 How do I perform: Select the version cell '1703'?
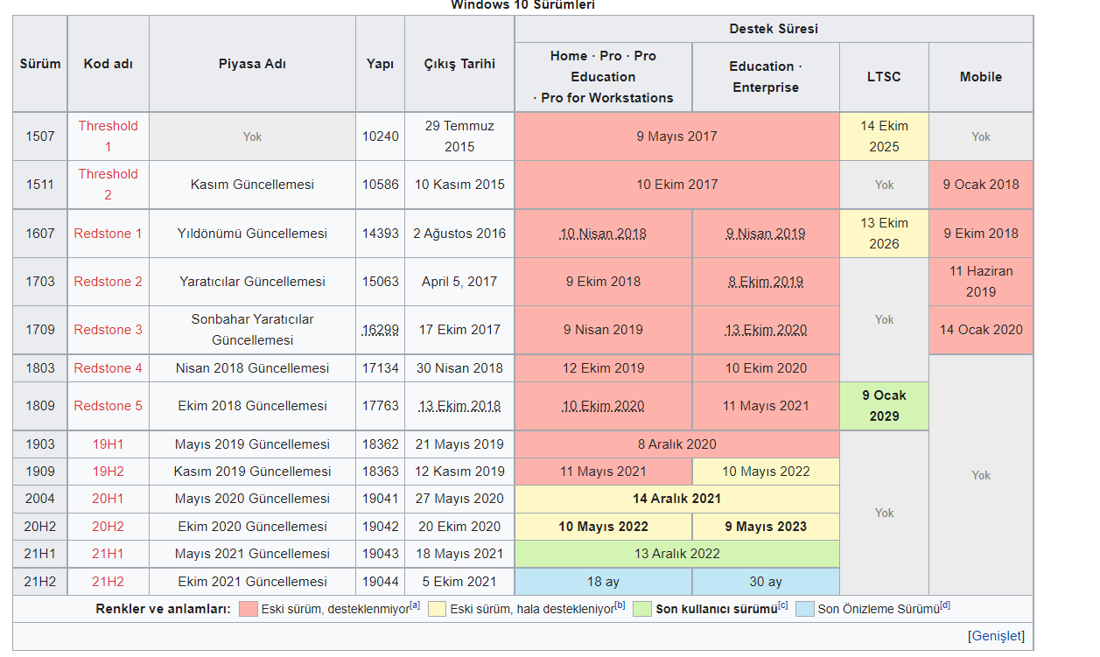[40, 282]
